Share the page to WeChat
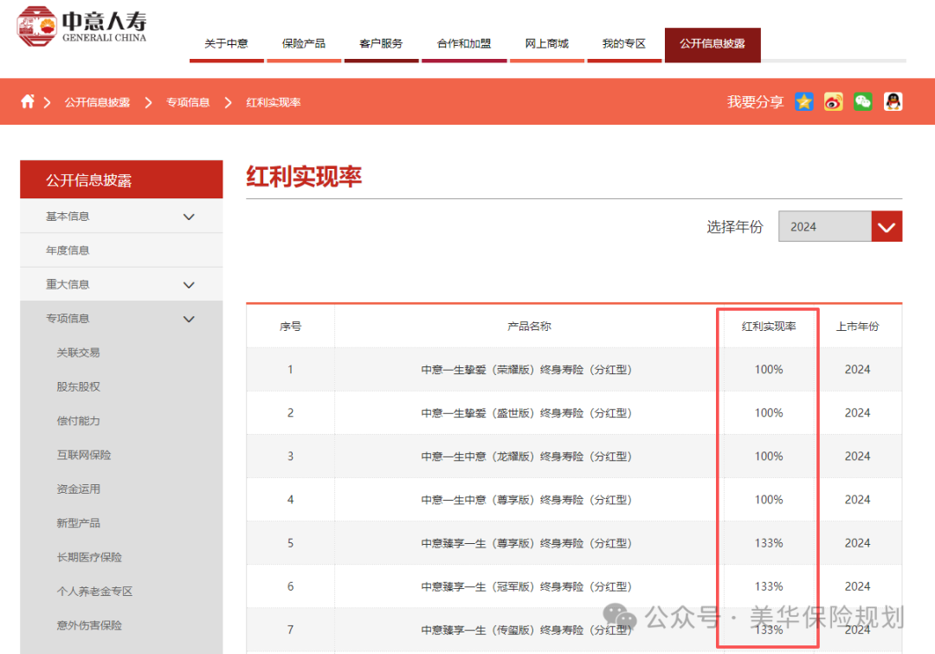The height and width of the screenshot is (654, 935). coord(862,101)
